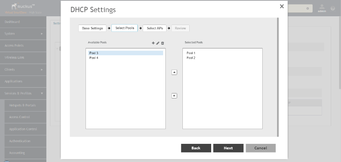
Task: Click the gear icon in the search box
Action: coord(308,8)
